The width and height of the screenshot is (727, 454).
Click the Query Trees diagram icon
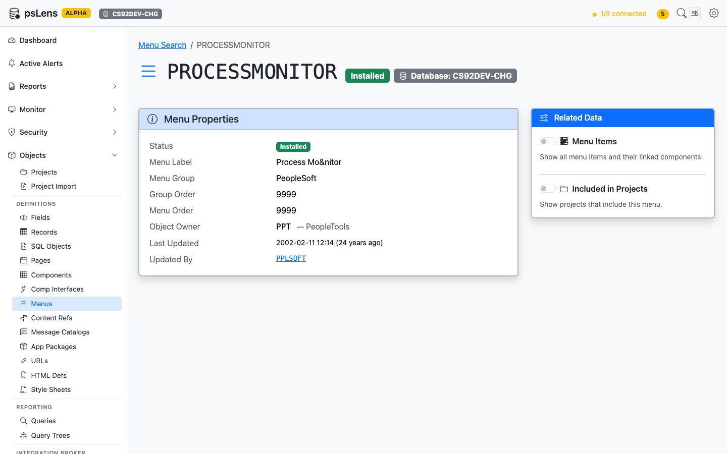23,435
